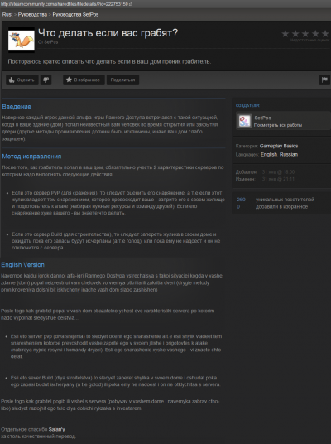This screenshot has height=444, width=331.
Task: Click the steamcommunity URL in the address bar
Action: pyautogui.click(x=66, y=4)
